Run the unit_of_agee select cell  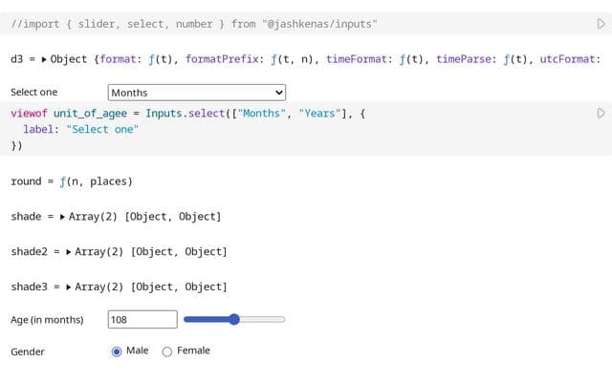pos(601,114)
